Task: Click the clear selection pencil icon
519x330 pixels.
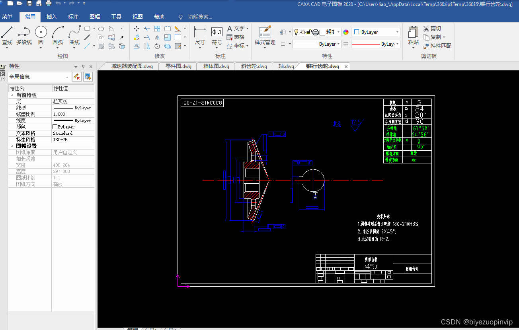Action: click(x=77, y=77)
